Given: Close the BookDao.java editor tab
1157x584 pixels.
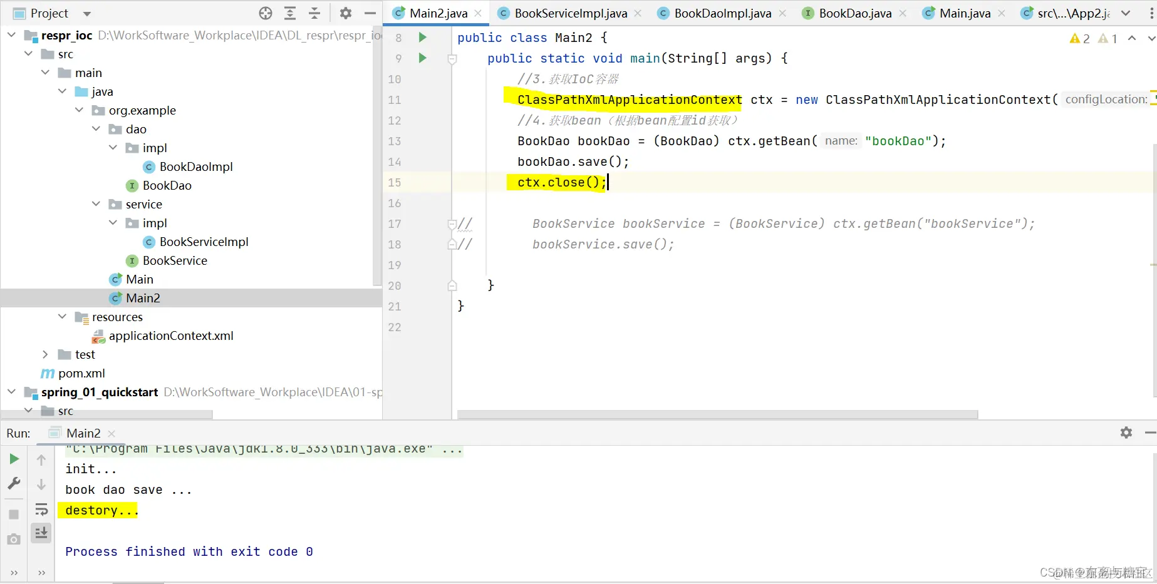Looking at the screenshot, I should click(903, 13).
